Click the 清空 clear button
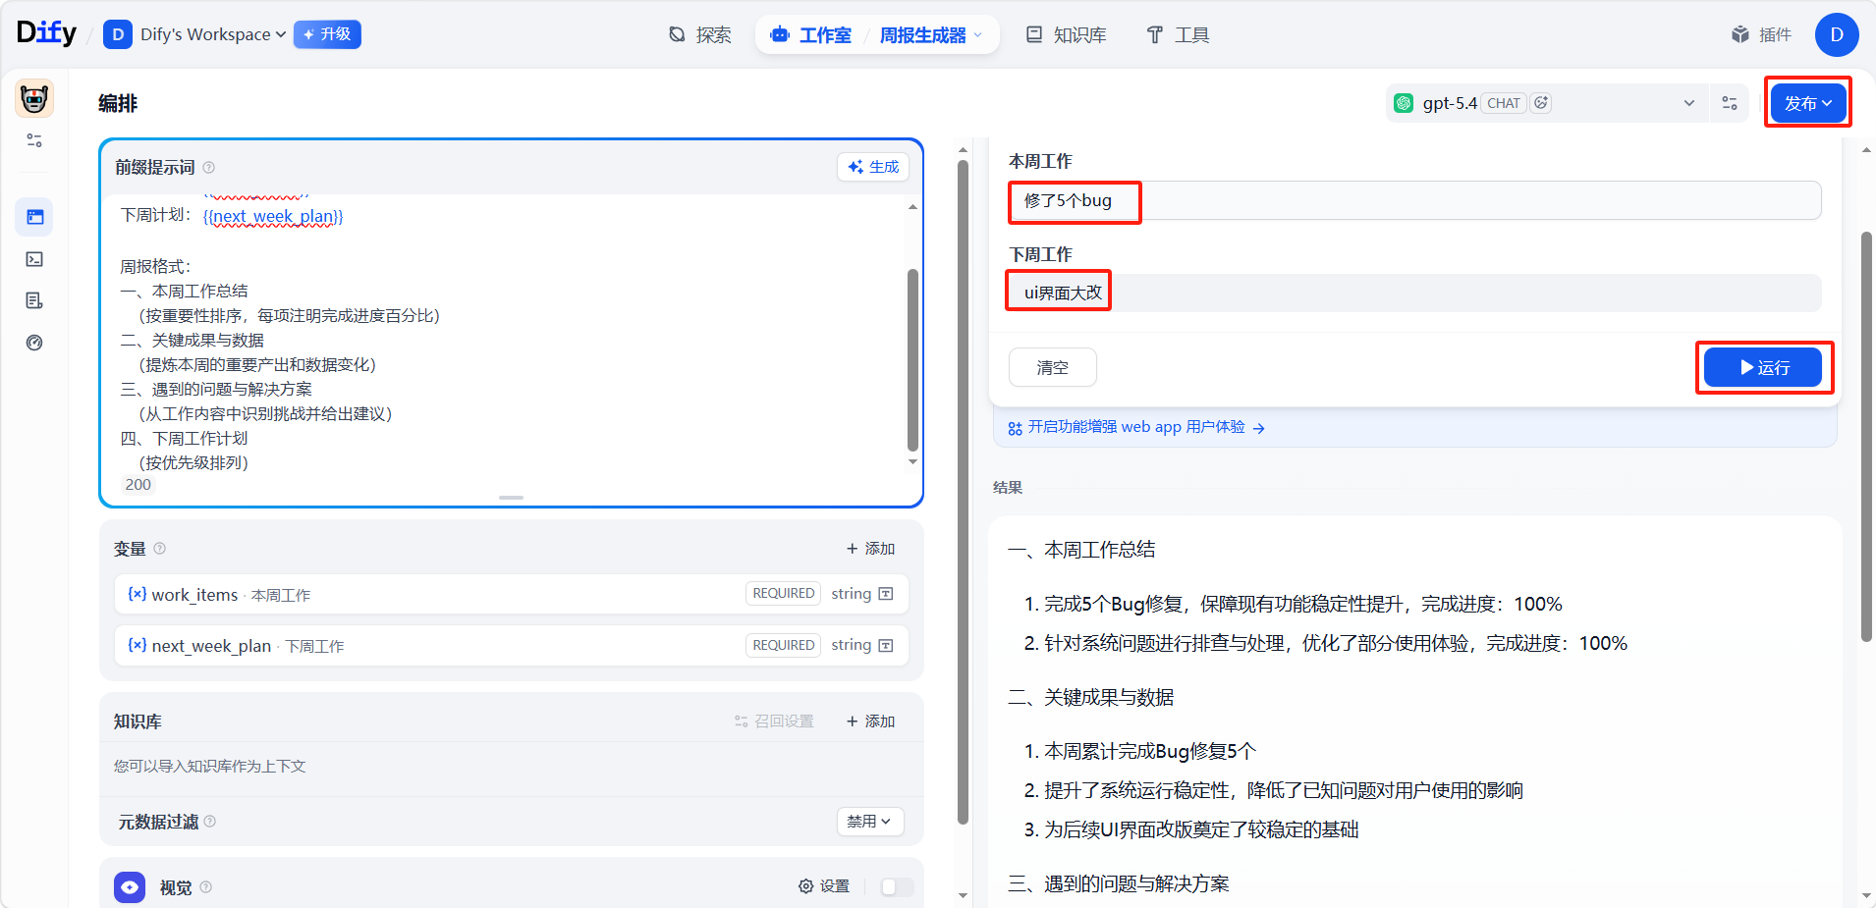 1052,367
